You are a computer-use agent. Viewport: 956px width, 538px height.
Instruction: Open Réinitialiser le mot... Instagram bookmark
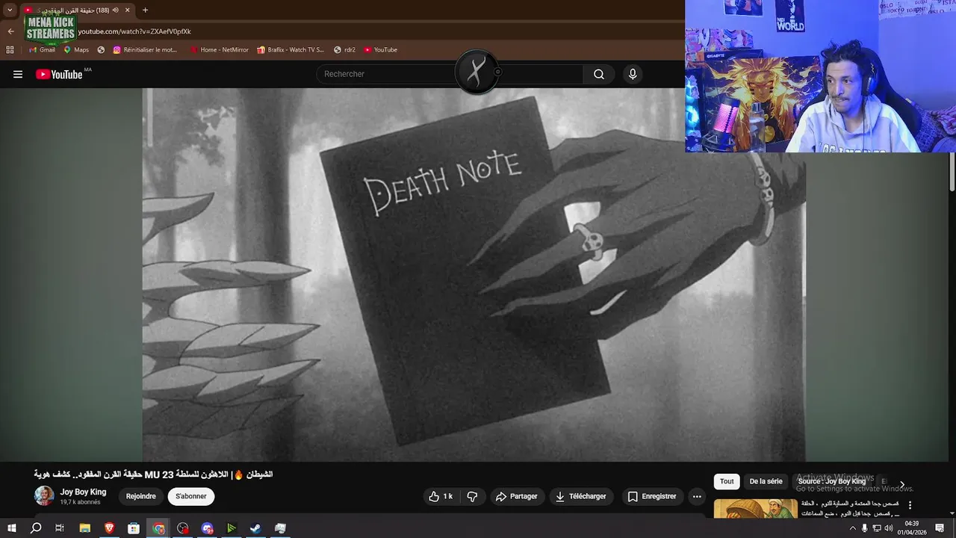click(x=146, y=50)
